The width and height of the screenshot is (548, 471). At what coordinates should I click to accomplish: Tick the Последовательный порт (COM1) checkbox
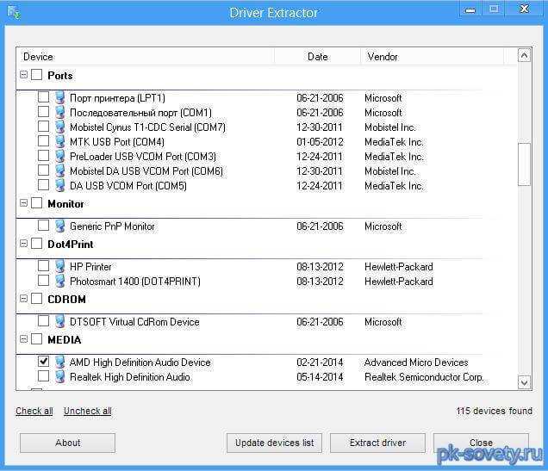[x=43, y=111]
